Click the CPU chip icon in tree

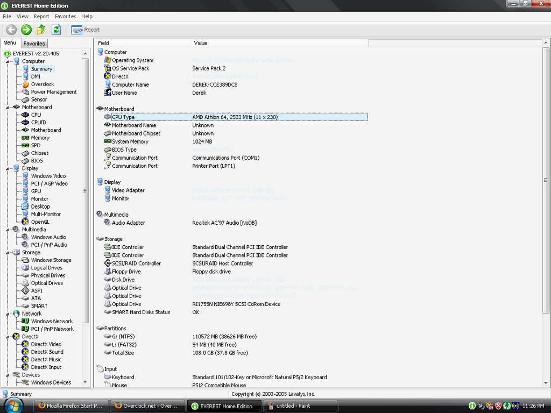[x=25, y=115]
